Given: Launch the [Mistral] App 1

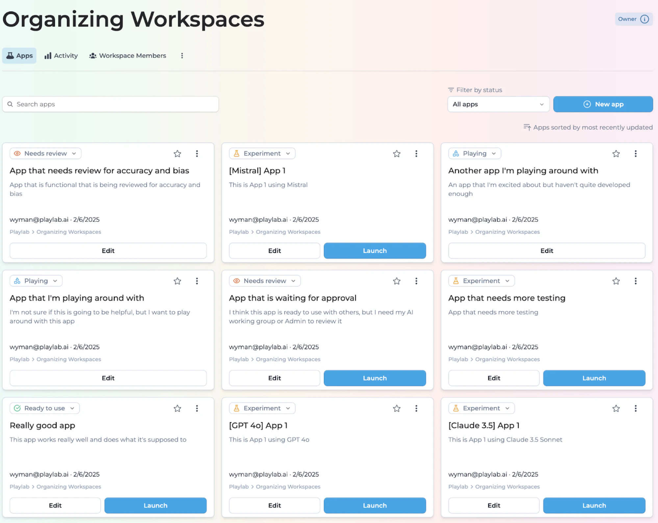Looking at the screenshot, I should tap(374, 251).
